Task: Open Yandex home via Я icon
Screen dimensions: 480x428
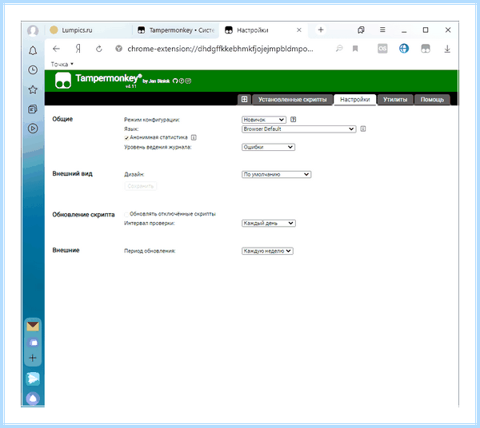Action: [x=78, y=49]
